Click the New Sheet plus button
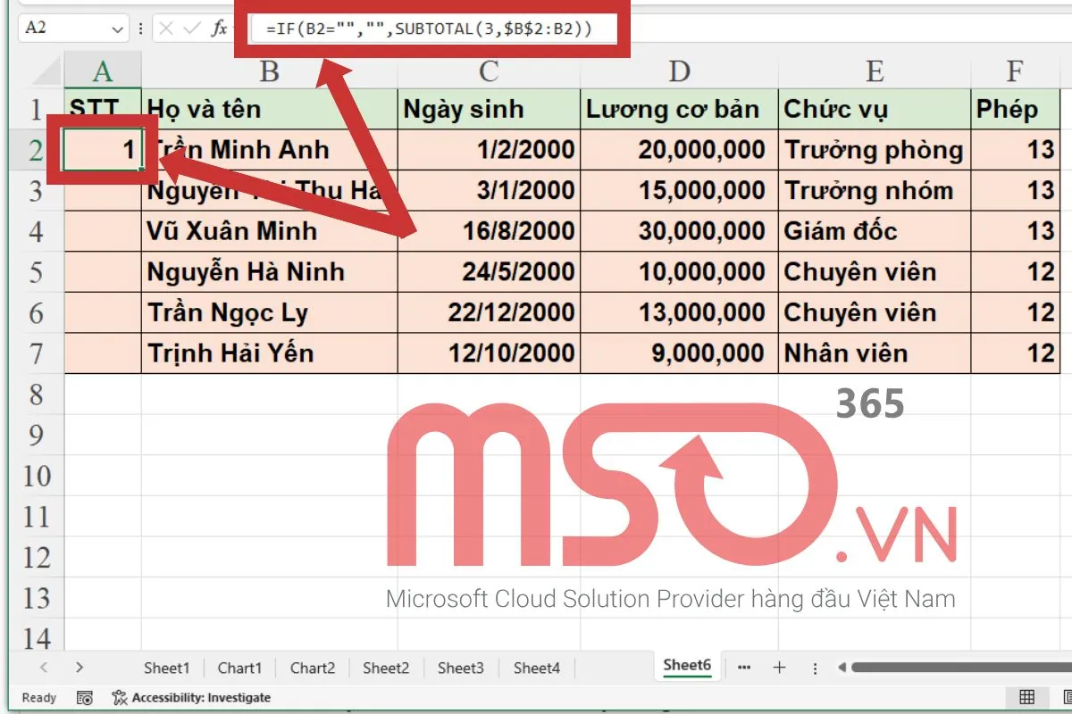Viewport: 1072px width, 714px height. (780, 668)
